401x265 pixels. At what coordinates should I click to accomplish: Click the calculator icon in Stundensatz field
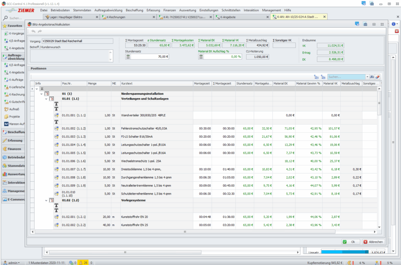(128, 57)
